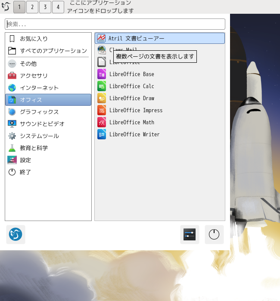Open 教育と科学 category
The image size is (280, 301).
[48, 148]
